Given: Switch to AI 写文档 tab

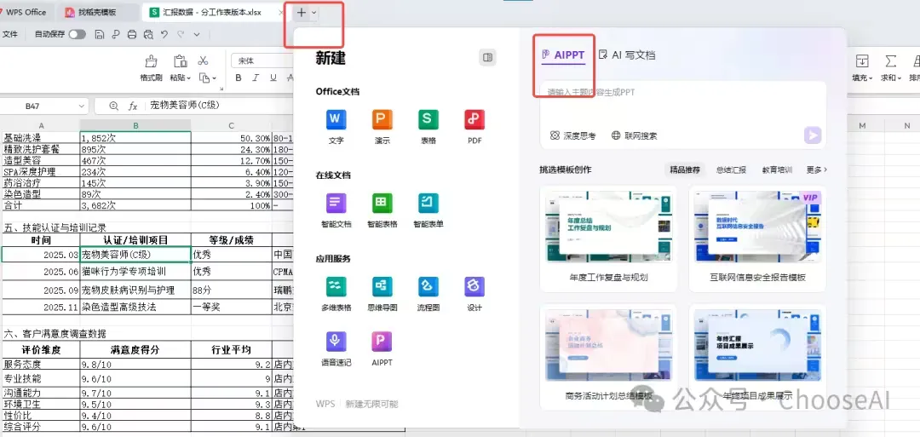Looking at the screenshot, I should (x=627, y=55).
